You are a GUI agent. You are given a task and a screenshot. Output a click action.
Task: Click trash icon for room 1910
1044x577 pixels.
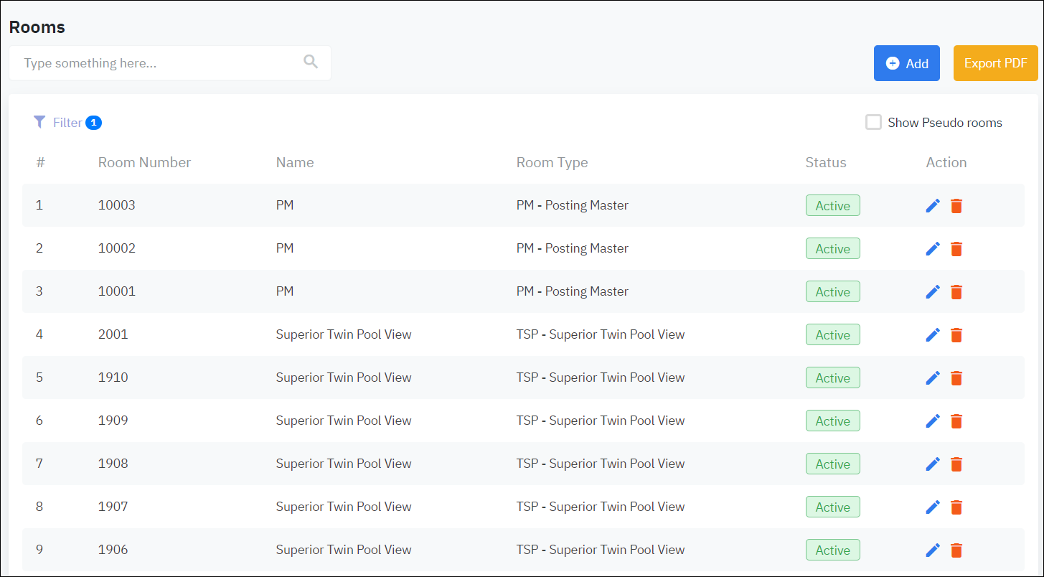(956, 378)
